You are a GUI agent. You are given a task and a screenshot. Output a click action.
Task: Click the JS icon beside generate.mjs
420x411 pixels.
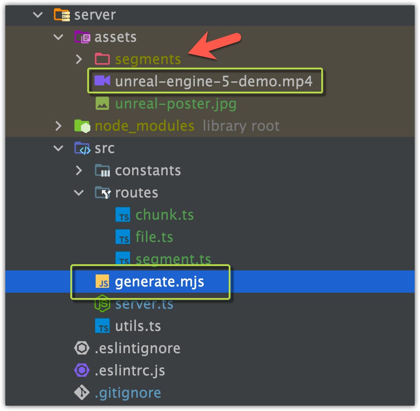coord(103,282)
